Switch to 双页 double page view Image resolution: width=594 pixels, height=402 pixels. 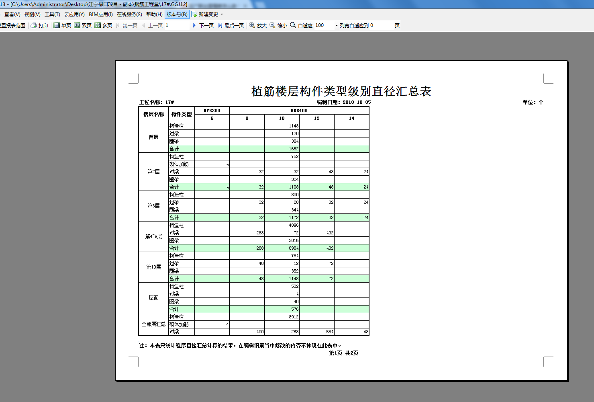tap(83, 25)
